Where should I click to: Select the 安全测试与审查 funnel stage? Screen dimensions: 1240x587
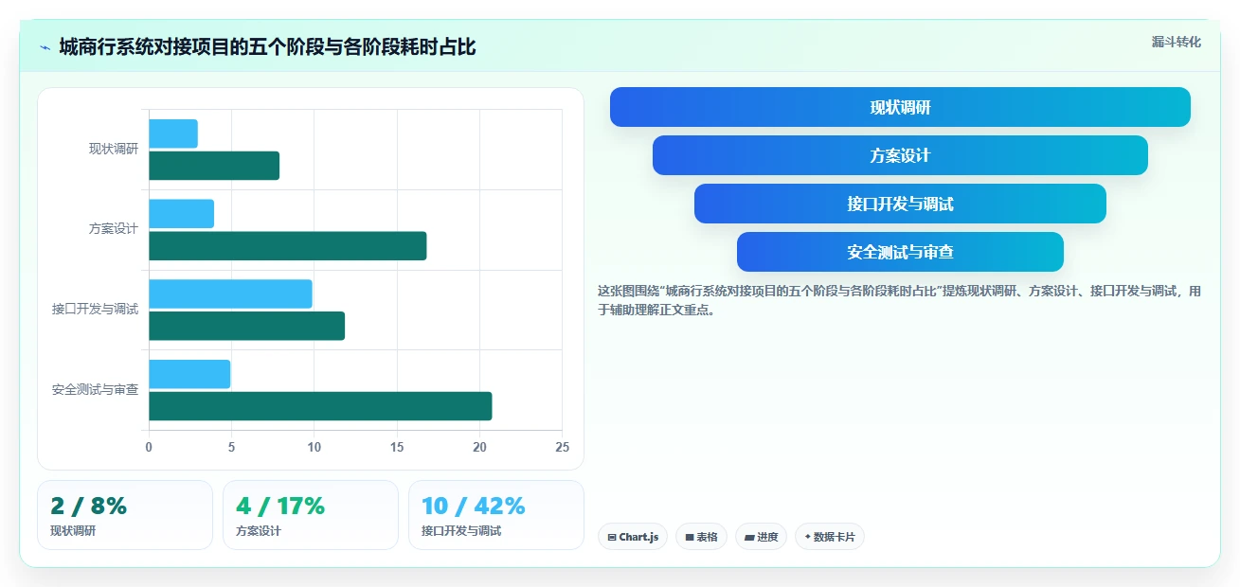click(x=900, y=252)
